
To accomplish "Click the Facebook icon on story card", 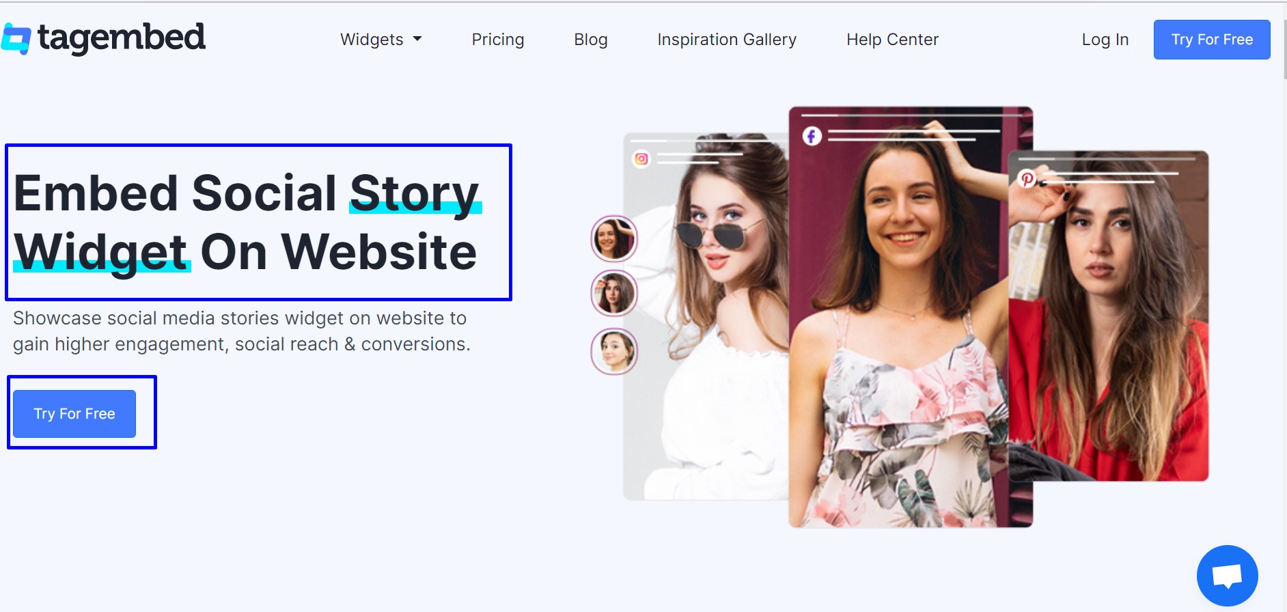I will (812, 136).
